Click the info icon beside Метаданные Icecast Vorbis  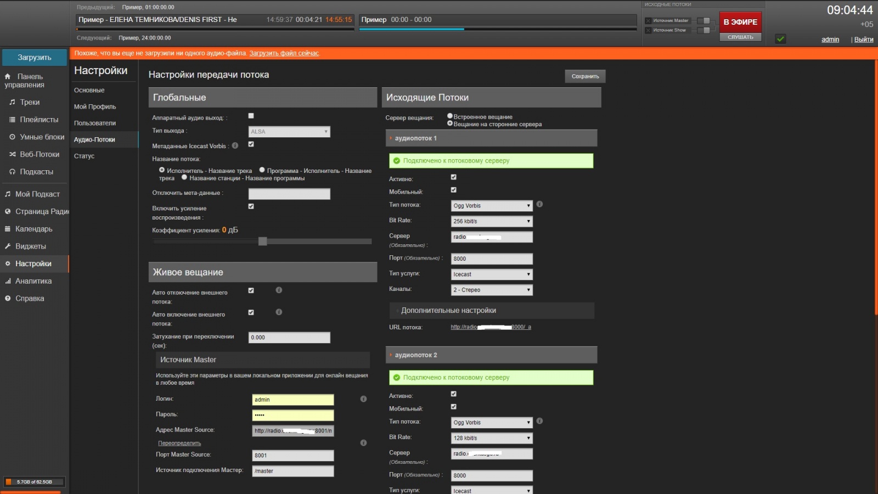pyautogui.click(x=235, y=145)
